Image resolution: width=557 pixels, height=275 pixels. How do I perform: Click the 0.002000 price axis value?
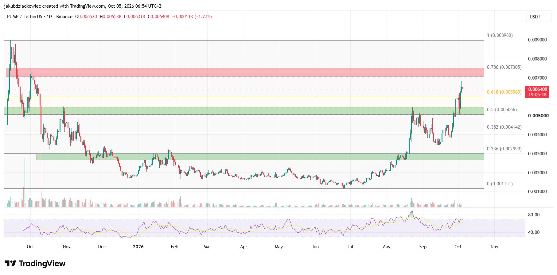(x=537, y=173)
